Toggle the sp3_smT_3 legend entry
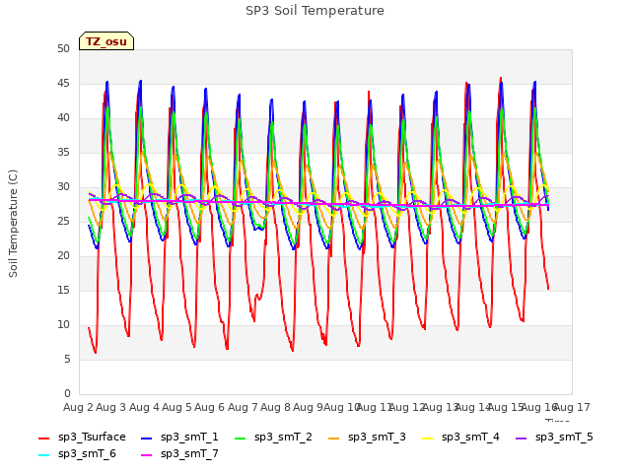631x473 pixels. (x=367, y=437)
